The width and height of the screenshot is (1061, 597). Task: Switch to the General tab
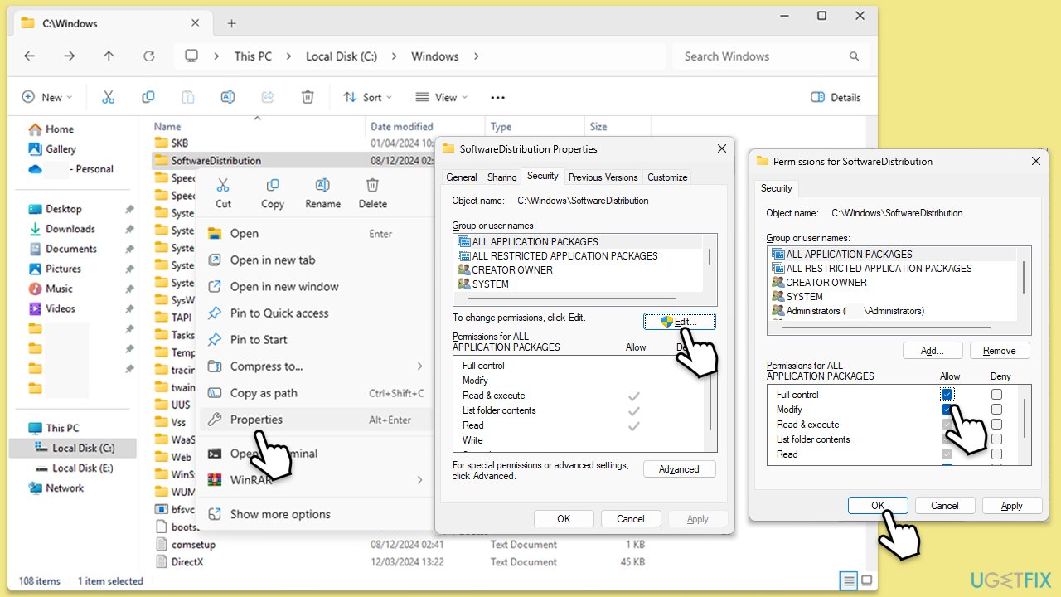(x=462, y=177)
